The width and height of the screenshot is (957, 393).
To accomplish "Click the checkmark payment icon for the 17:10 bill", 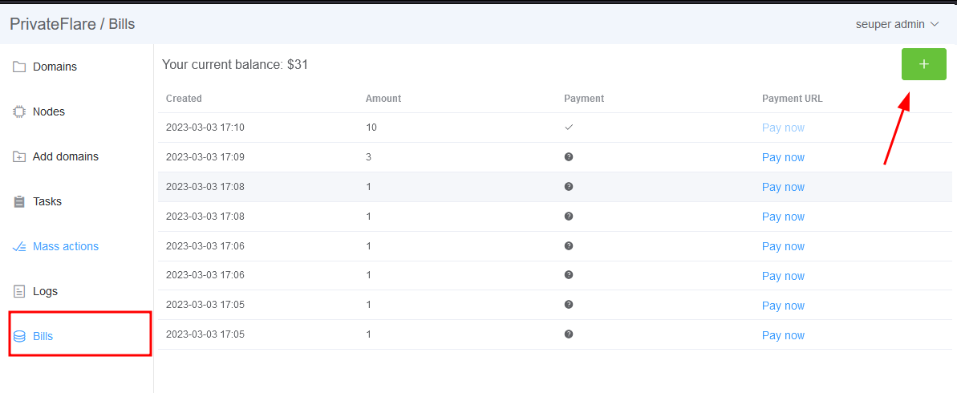I will 569,128.
